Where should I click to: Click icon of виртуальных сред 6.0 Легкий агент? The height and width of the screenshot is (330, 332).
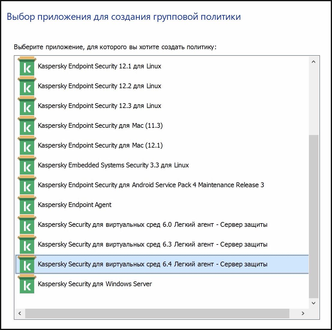[x=27, y=225]
